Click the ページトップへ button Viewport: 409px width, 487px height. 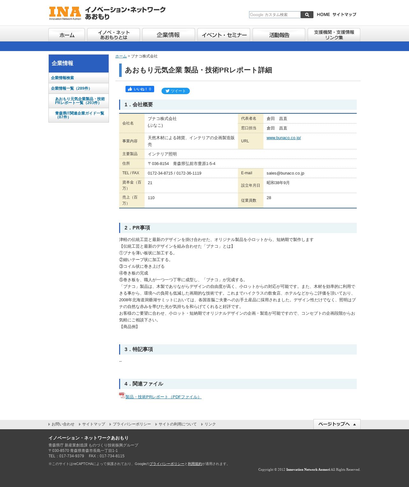337,424
